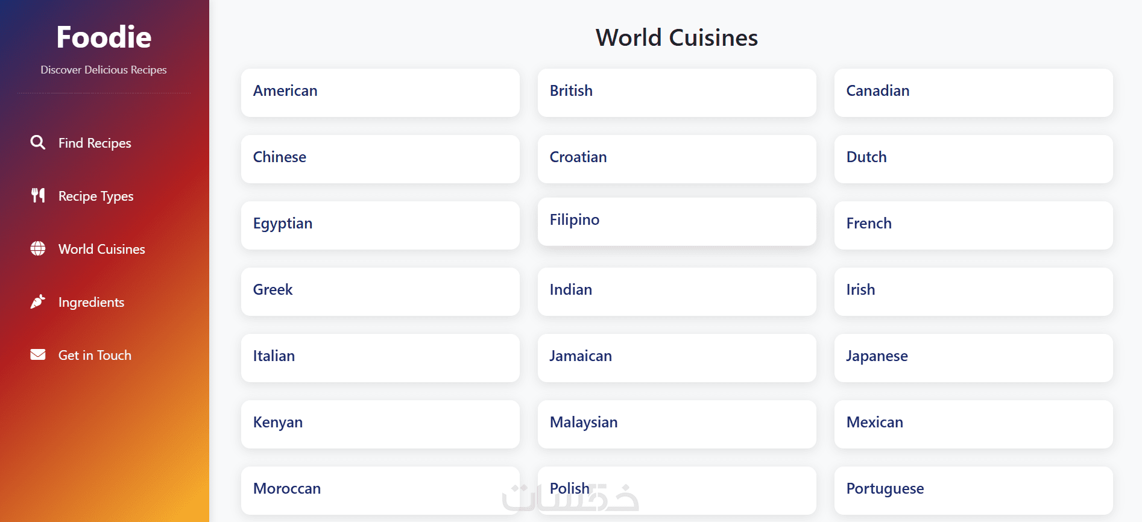Click the envelope contact icon
The image size is (1142, 522).
(38, 354)
